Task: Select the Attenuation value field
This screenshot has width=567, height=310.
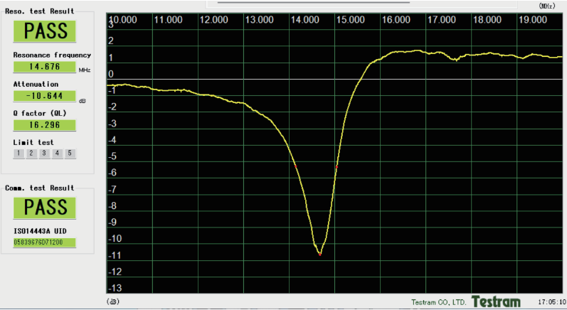Action: click(x=44, y=96)
